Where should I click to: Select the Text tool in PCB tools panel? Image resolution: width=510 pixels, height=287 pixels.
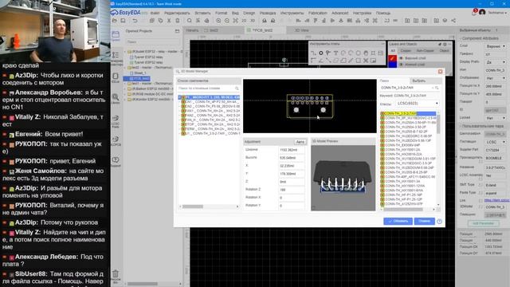click(x=335, y=53)
